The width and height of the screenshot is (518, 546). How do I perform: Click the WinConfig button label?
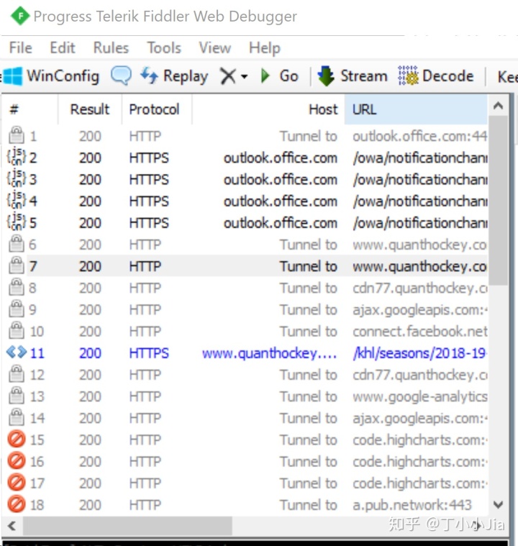(x=63, y=76)
